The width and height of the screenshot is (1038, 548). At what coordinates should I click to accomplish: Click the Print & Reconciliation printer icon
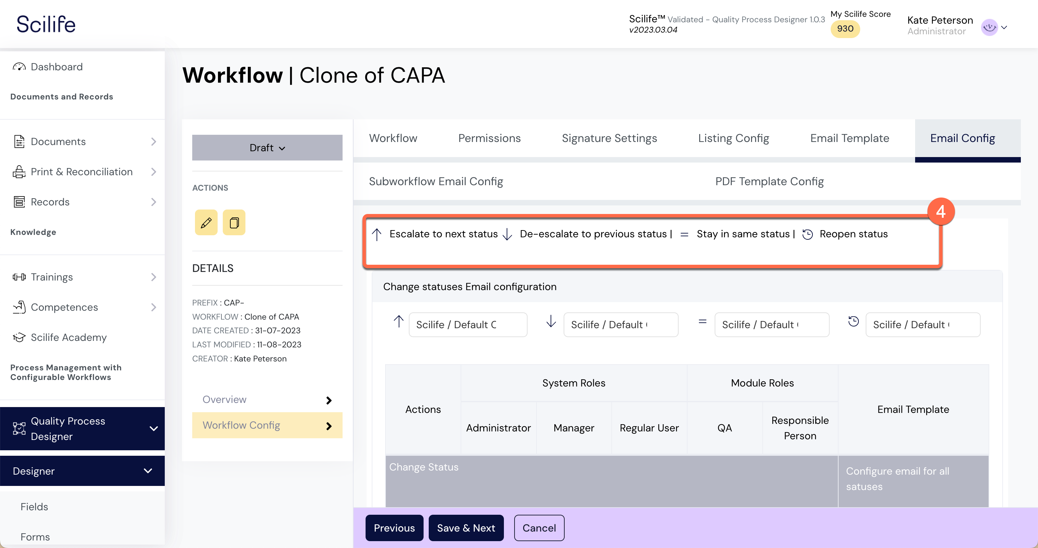click(19, 171)
